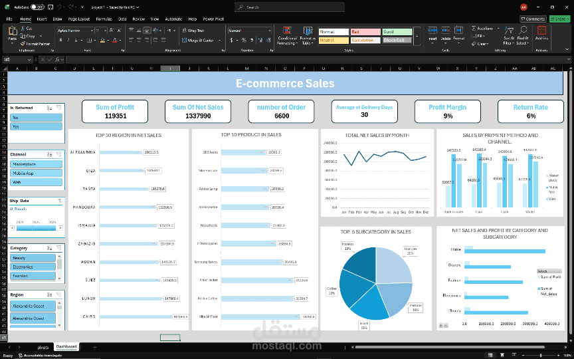Open the pivots sheet tab

click(x=43, y=347)
